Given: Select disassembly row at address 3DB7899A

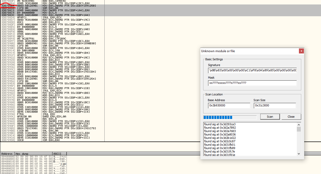Looking at the screenshot, I should pyautogui.click(x=53, y=114).
